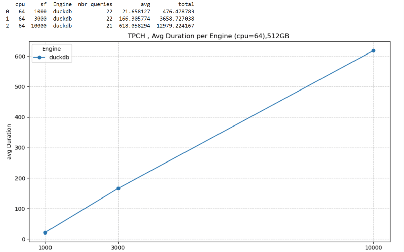The height and width of the screenshot is (252, 404).
Task: Select the duckdb legend entry label
Action: click(x=59, y=58)
